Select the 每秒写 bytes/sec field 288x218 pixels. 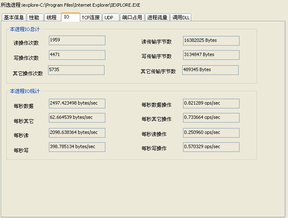click(77, 147)
